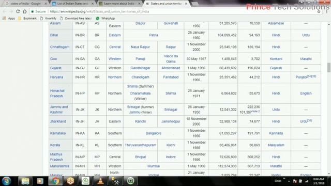Open media player taskbar icon

click(40, 181)
